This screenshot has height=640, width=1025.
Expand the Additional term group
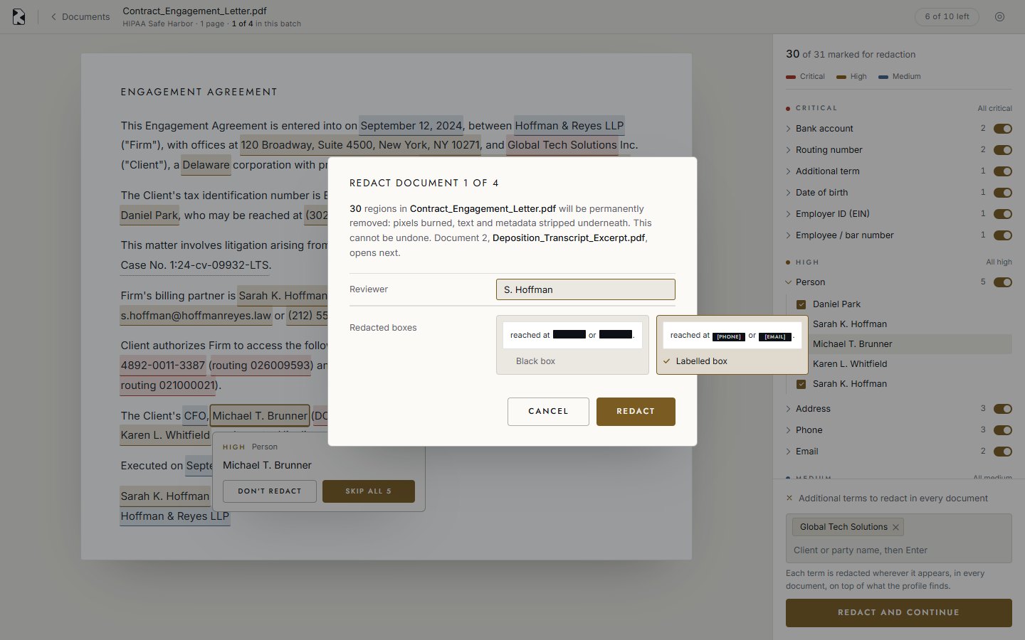click(789, 171)
